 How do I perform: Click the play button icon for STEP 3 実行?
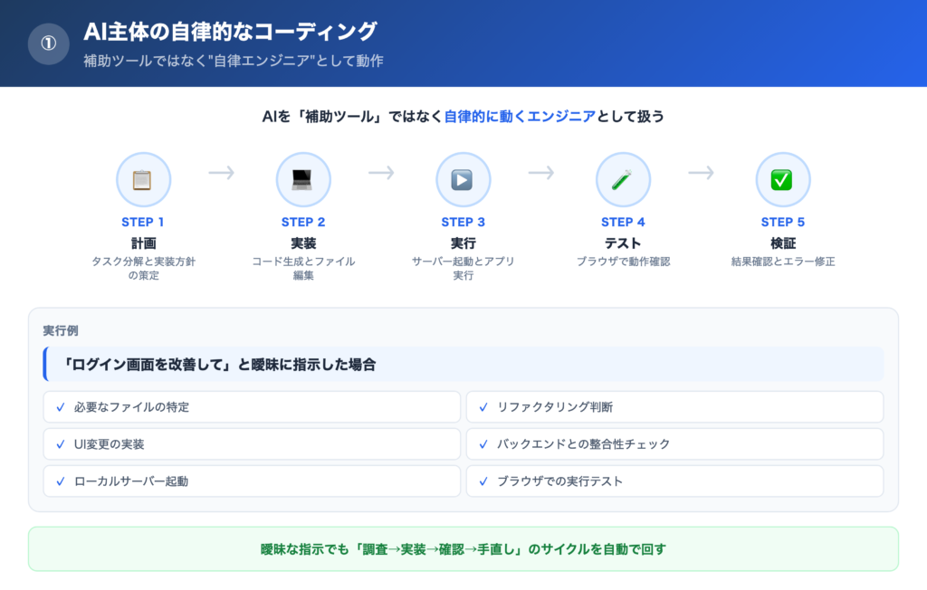pos(463,179)
